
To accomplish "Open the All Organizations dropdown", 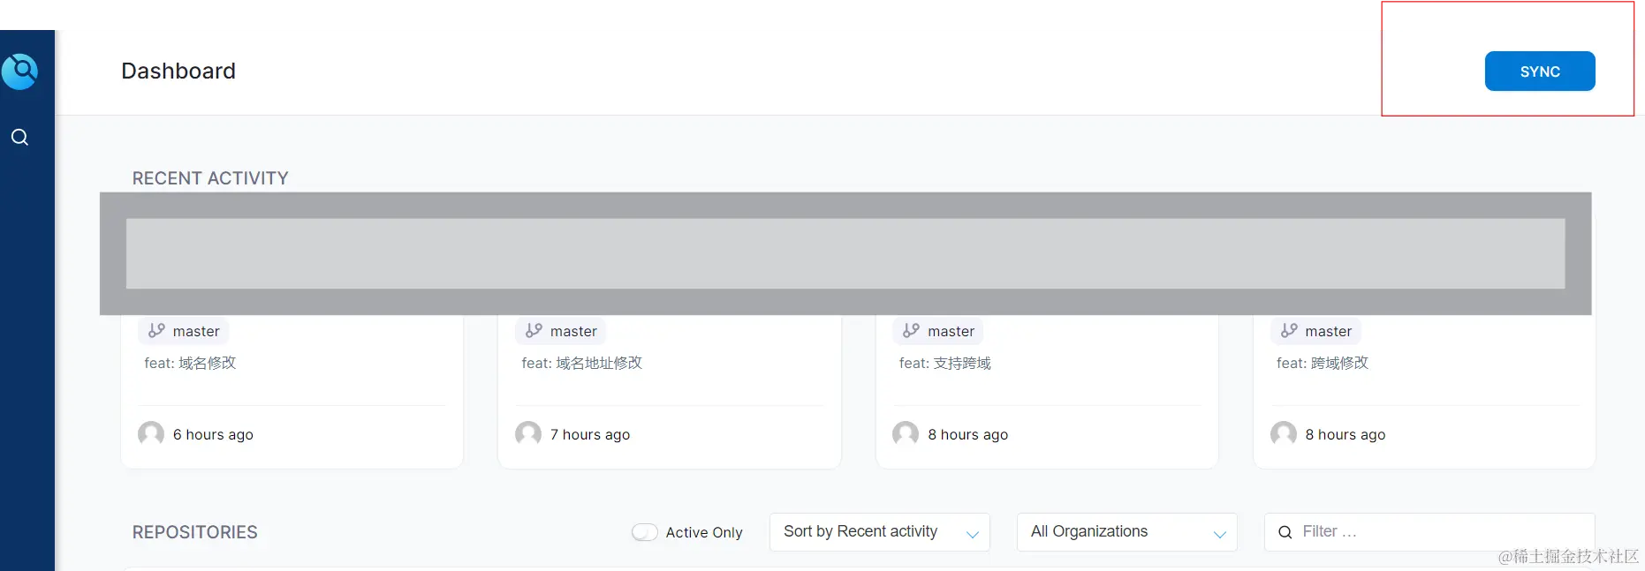I will coord(1127,532).
